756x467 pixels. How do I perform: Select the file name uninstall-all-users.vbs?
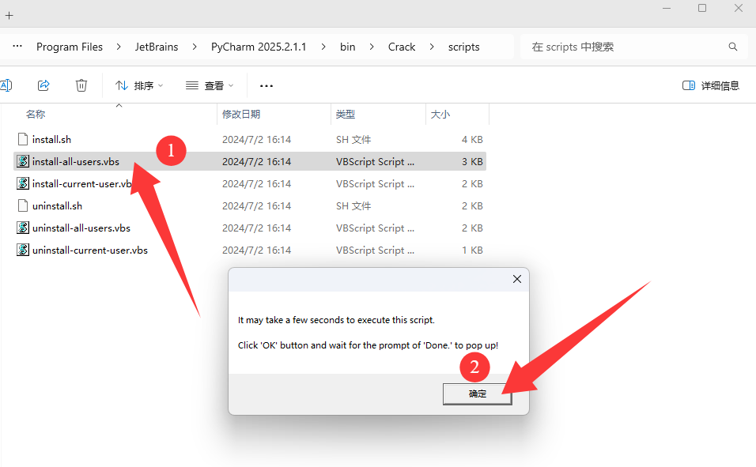[81, 228]
